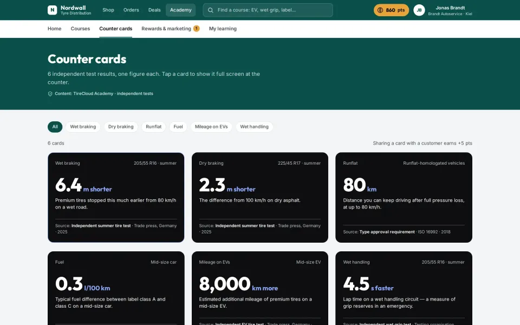
Task: Click the shield icon beside content source
Action: (50, 94)
